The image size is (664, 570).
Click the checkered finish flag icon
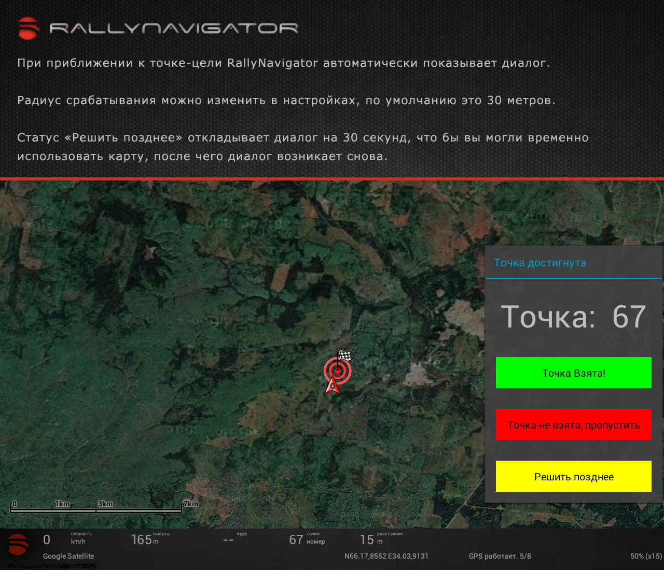coord(344,355)
